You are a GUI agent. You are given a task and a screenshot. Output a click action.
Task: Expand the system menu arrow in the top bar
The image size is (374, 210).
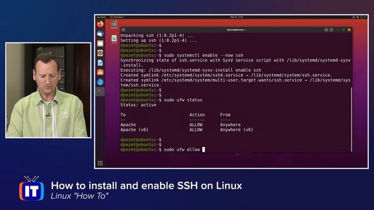click(x=365, y=17)
